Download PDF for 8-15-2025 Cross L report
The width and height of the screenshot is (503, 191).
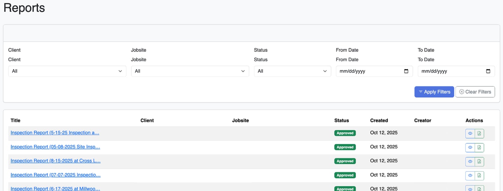479,162
